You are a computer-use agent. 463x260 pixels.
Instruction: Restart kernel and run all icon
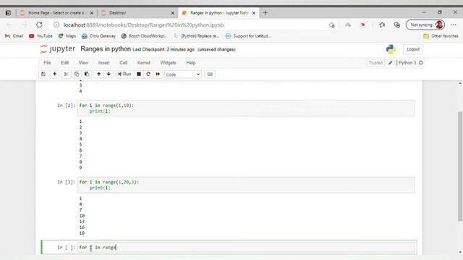tap(158, 74)
